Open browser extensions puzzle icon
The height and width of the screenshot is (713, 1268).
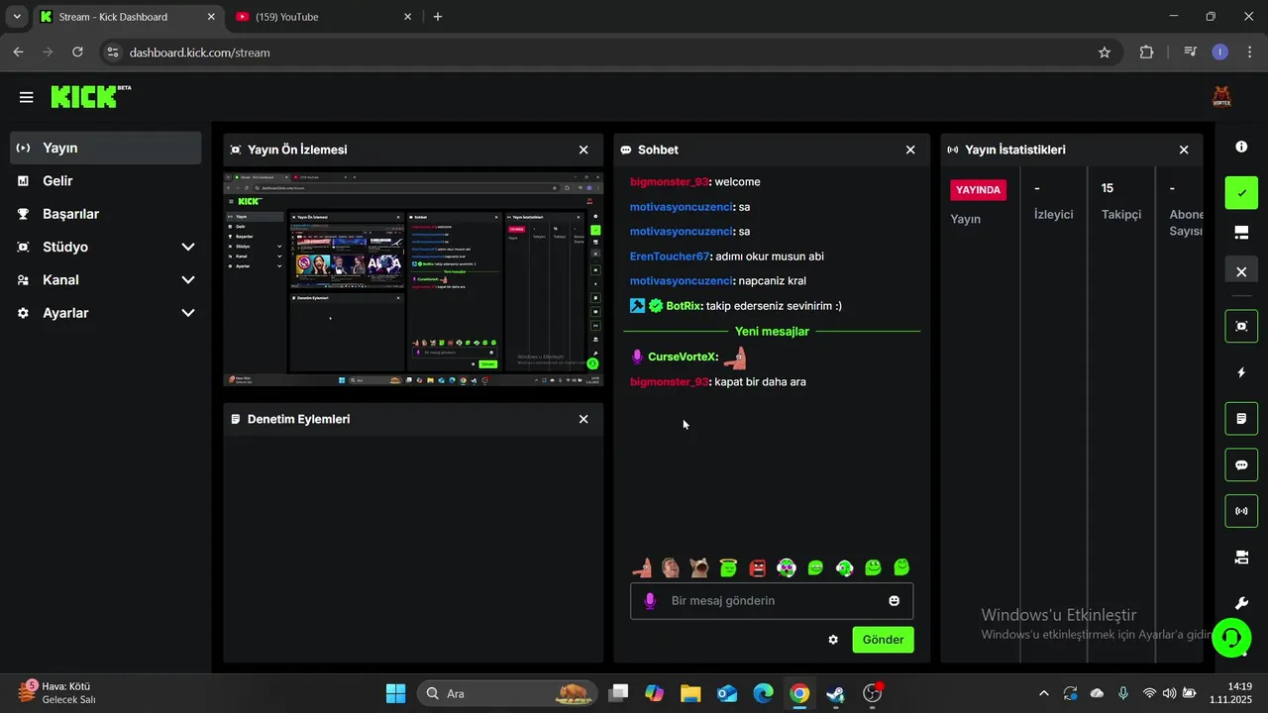[x=1146, y=52]
